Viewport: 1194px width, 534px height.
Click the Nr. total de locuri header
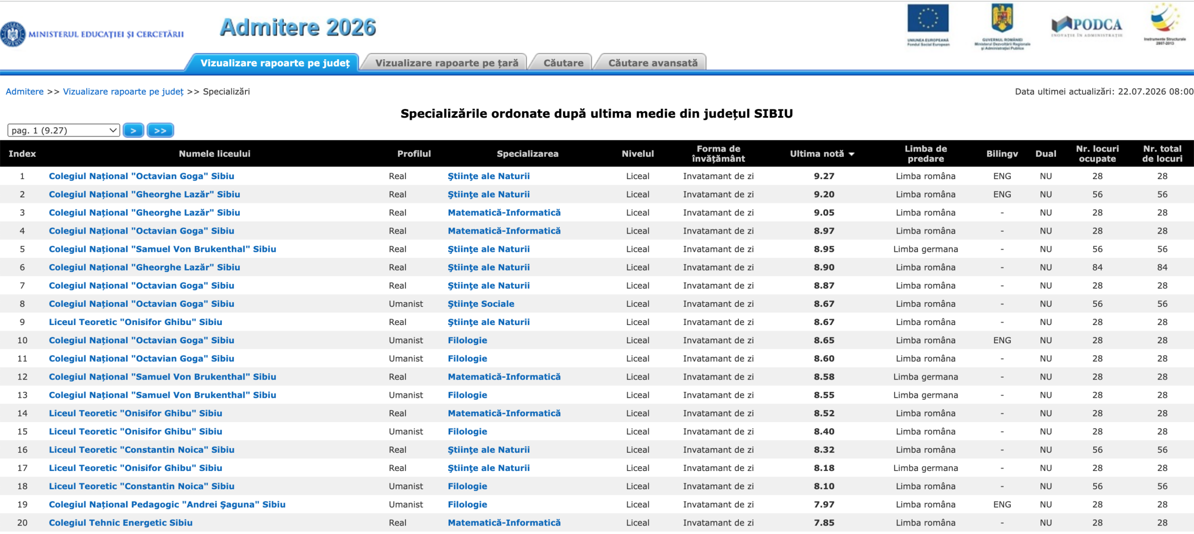(x=1162, y=154)
